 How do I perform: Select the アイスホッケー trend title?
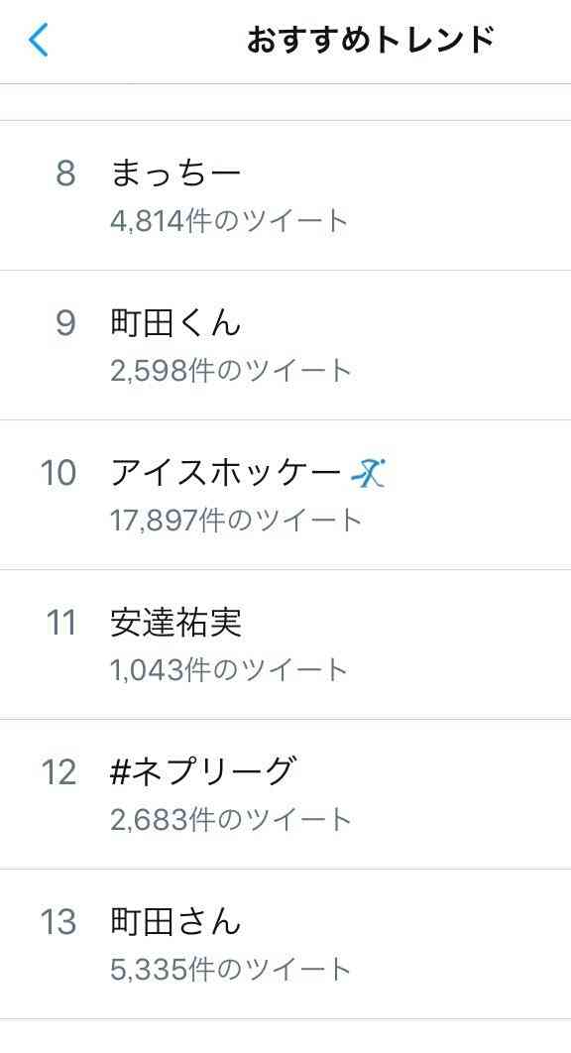[x=226, y=473]
